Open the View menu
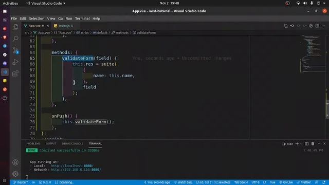This screenshot has height=185, width=329. click(51, 18)
